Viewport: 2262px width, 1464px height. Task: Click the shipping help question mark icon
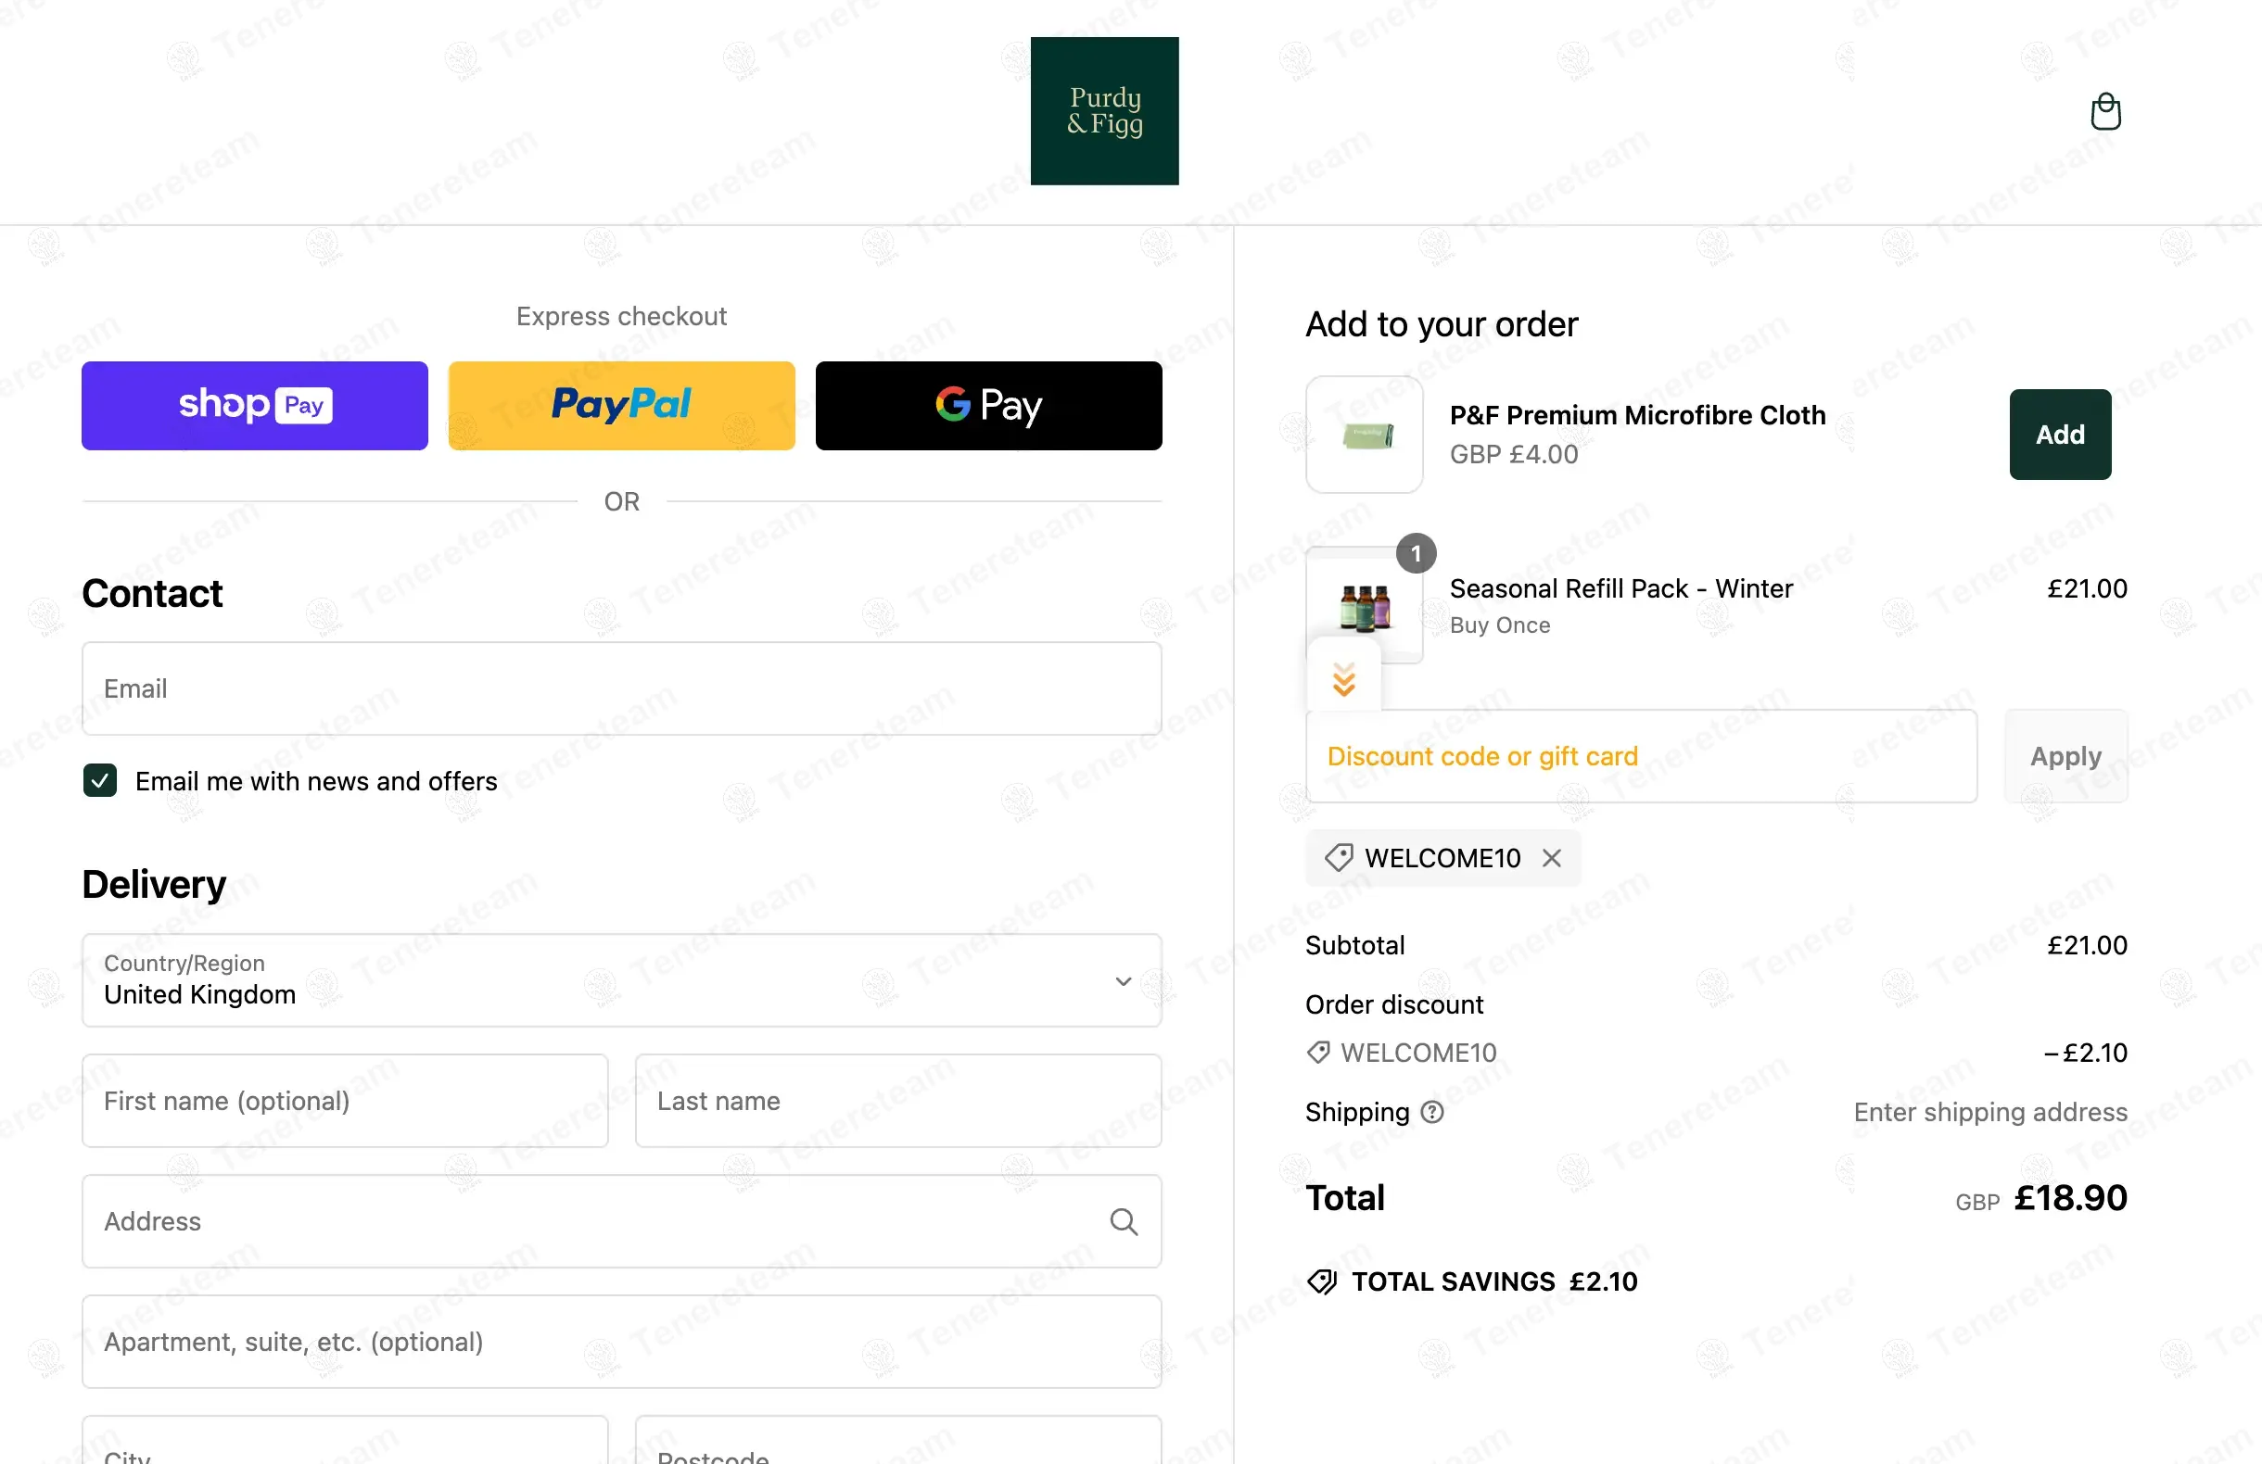click(1432, 1112)
